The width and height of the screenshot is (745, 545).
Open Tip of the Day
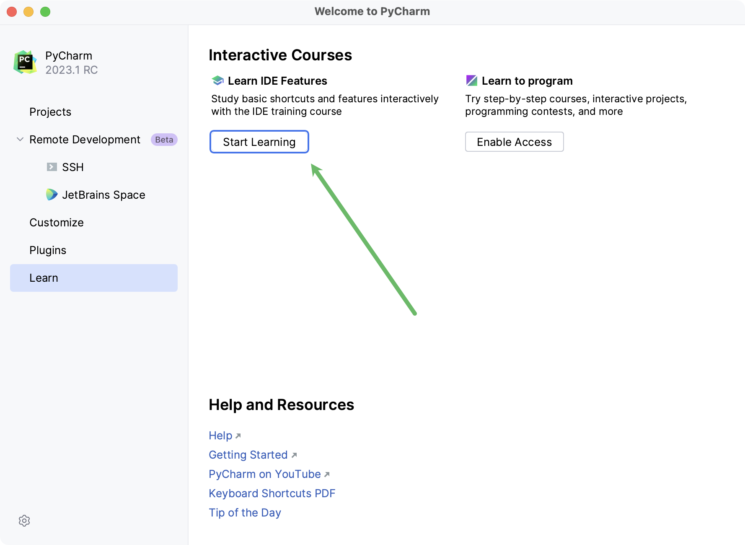click(245, 513)
